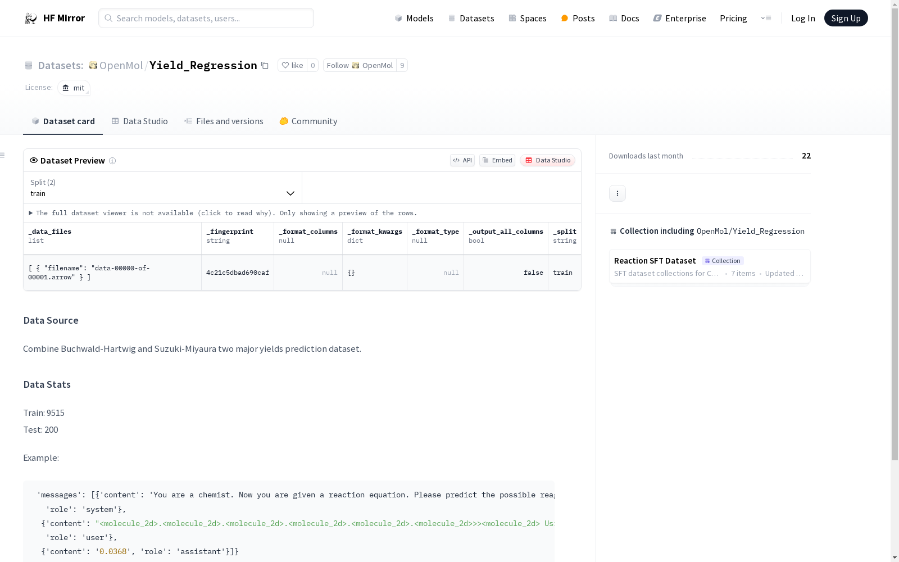The image size is (899, 562).
Task: Click the Datasets: breadcrumb link
Action: [x=61, y=65]
